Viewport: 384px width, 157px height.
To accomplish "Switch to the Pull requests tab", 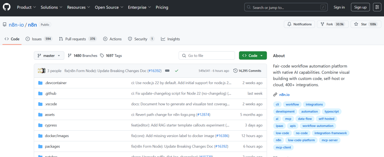I will click(x=78, y=39).
